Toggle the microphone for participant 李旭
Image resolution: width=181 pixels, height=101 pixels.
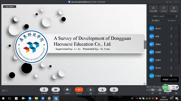[x=171, y=36]
